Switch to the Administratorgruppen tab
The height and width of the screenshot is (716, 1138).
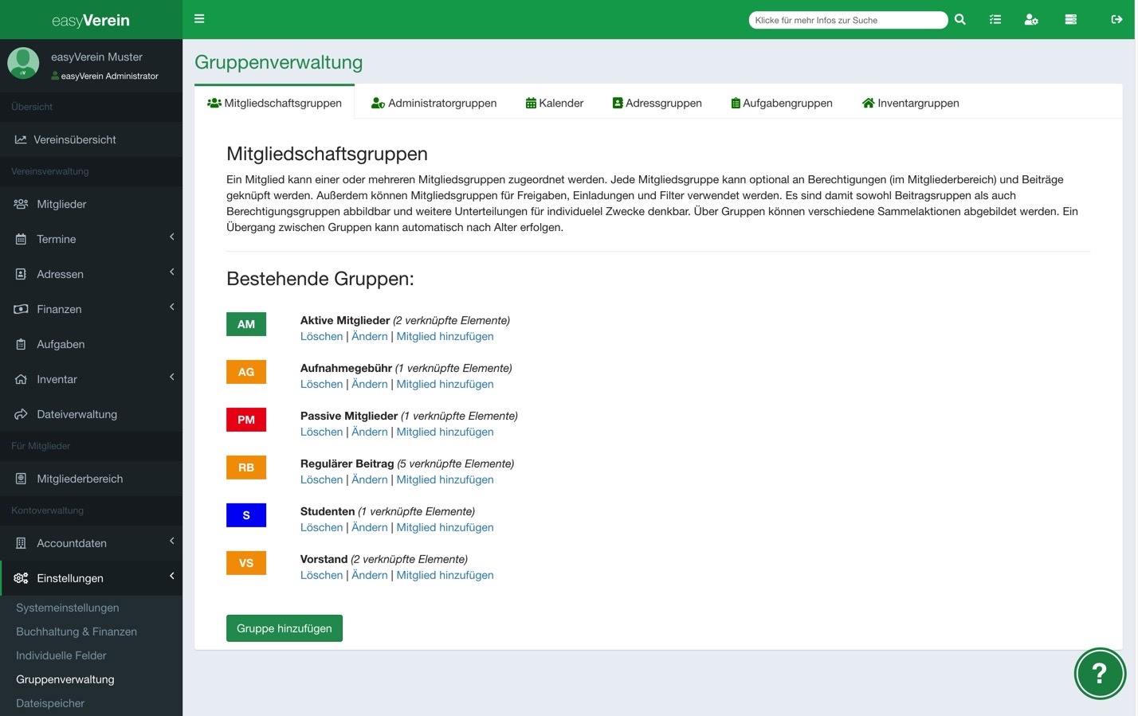click(x=434, y=104)
